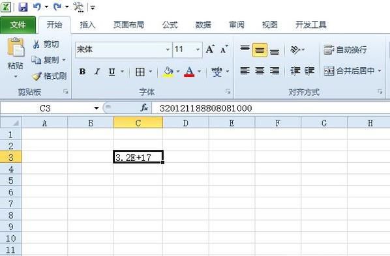This screenshot has width=390, height=256.
Task: Click the decrease font size icon
Action: (224, 50)
